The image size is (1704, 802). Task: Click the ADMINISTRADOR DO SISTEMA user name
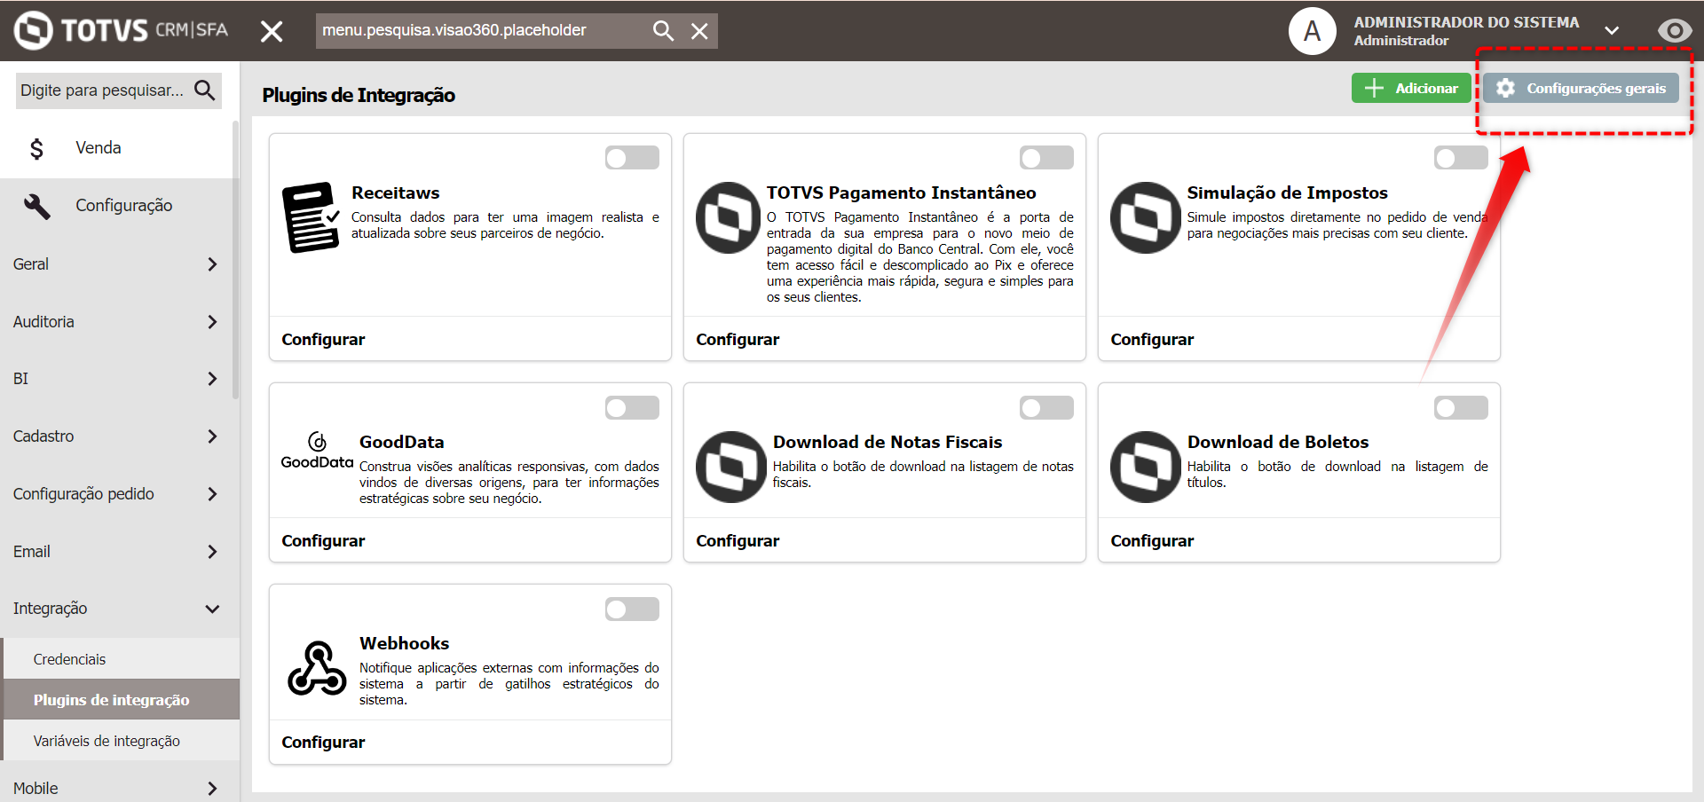[x=1466, y=22]
